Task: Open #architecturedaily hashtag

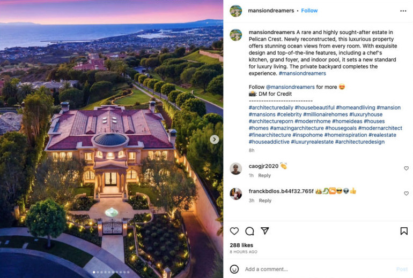Action: 271,107
